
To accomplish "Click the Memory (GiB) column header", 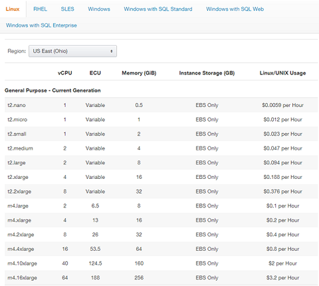I will (x=139, y=73).
